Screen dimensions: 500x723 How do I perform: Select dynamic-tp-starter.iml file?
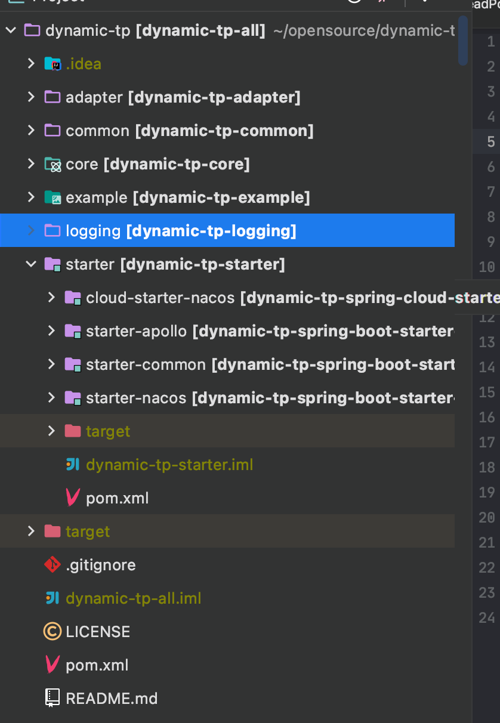(x=169, y=465)
